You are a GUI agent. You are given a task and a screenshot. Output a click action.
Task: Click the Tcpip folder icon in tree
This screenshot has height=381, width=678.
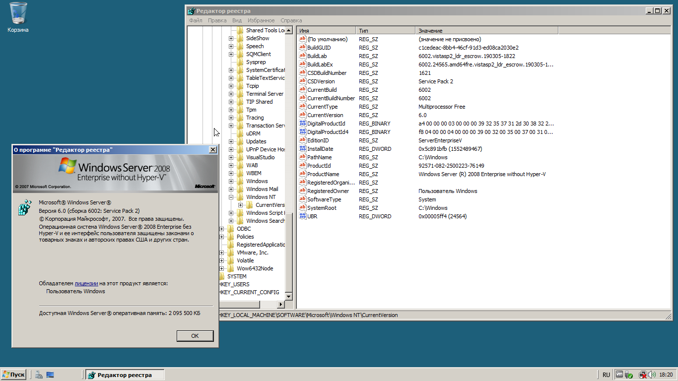(240, 86)
